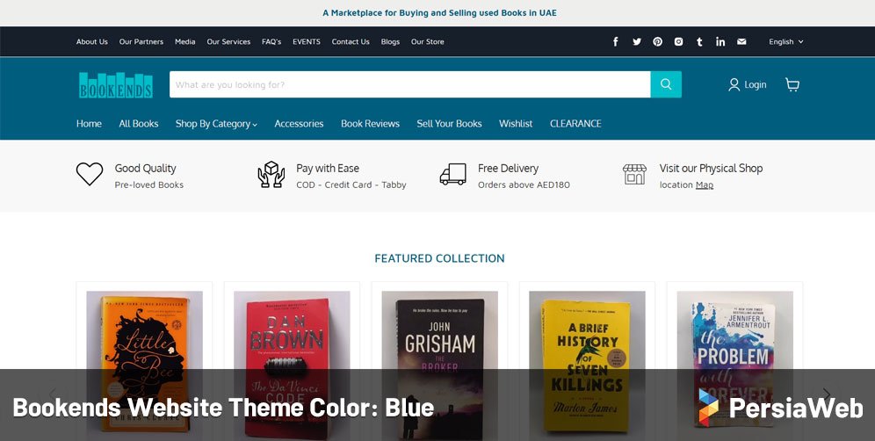Screen dimensions: 875x441
Task: Open the Tumblr social icon
Action: point(699,42)
